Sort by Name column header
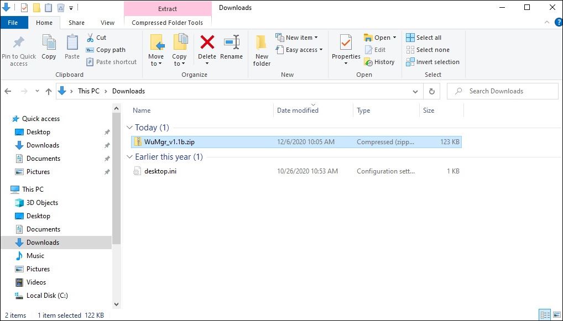563x321 pixels. pos(142,110)
